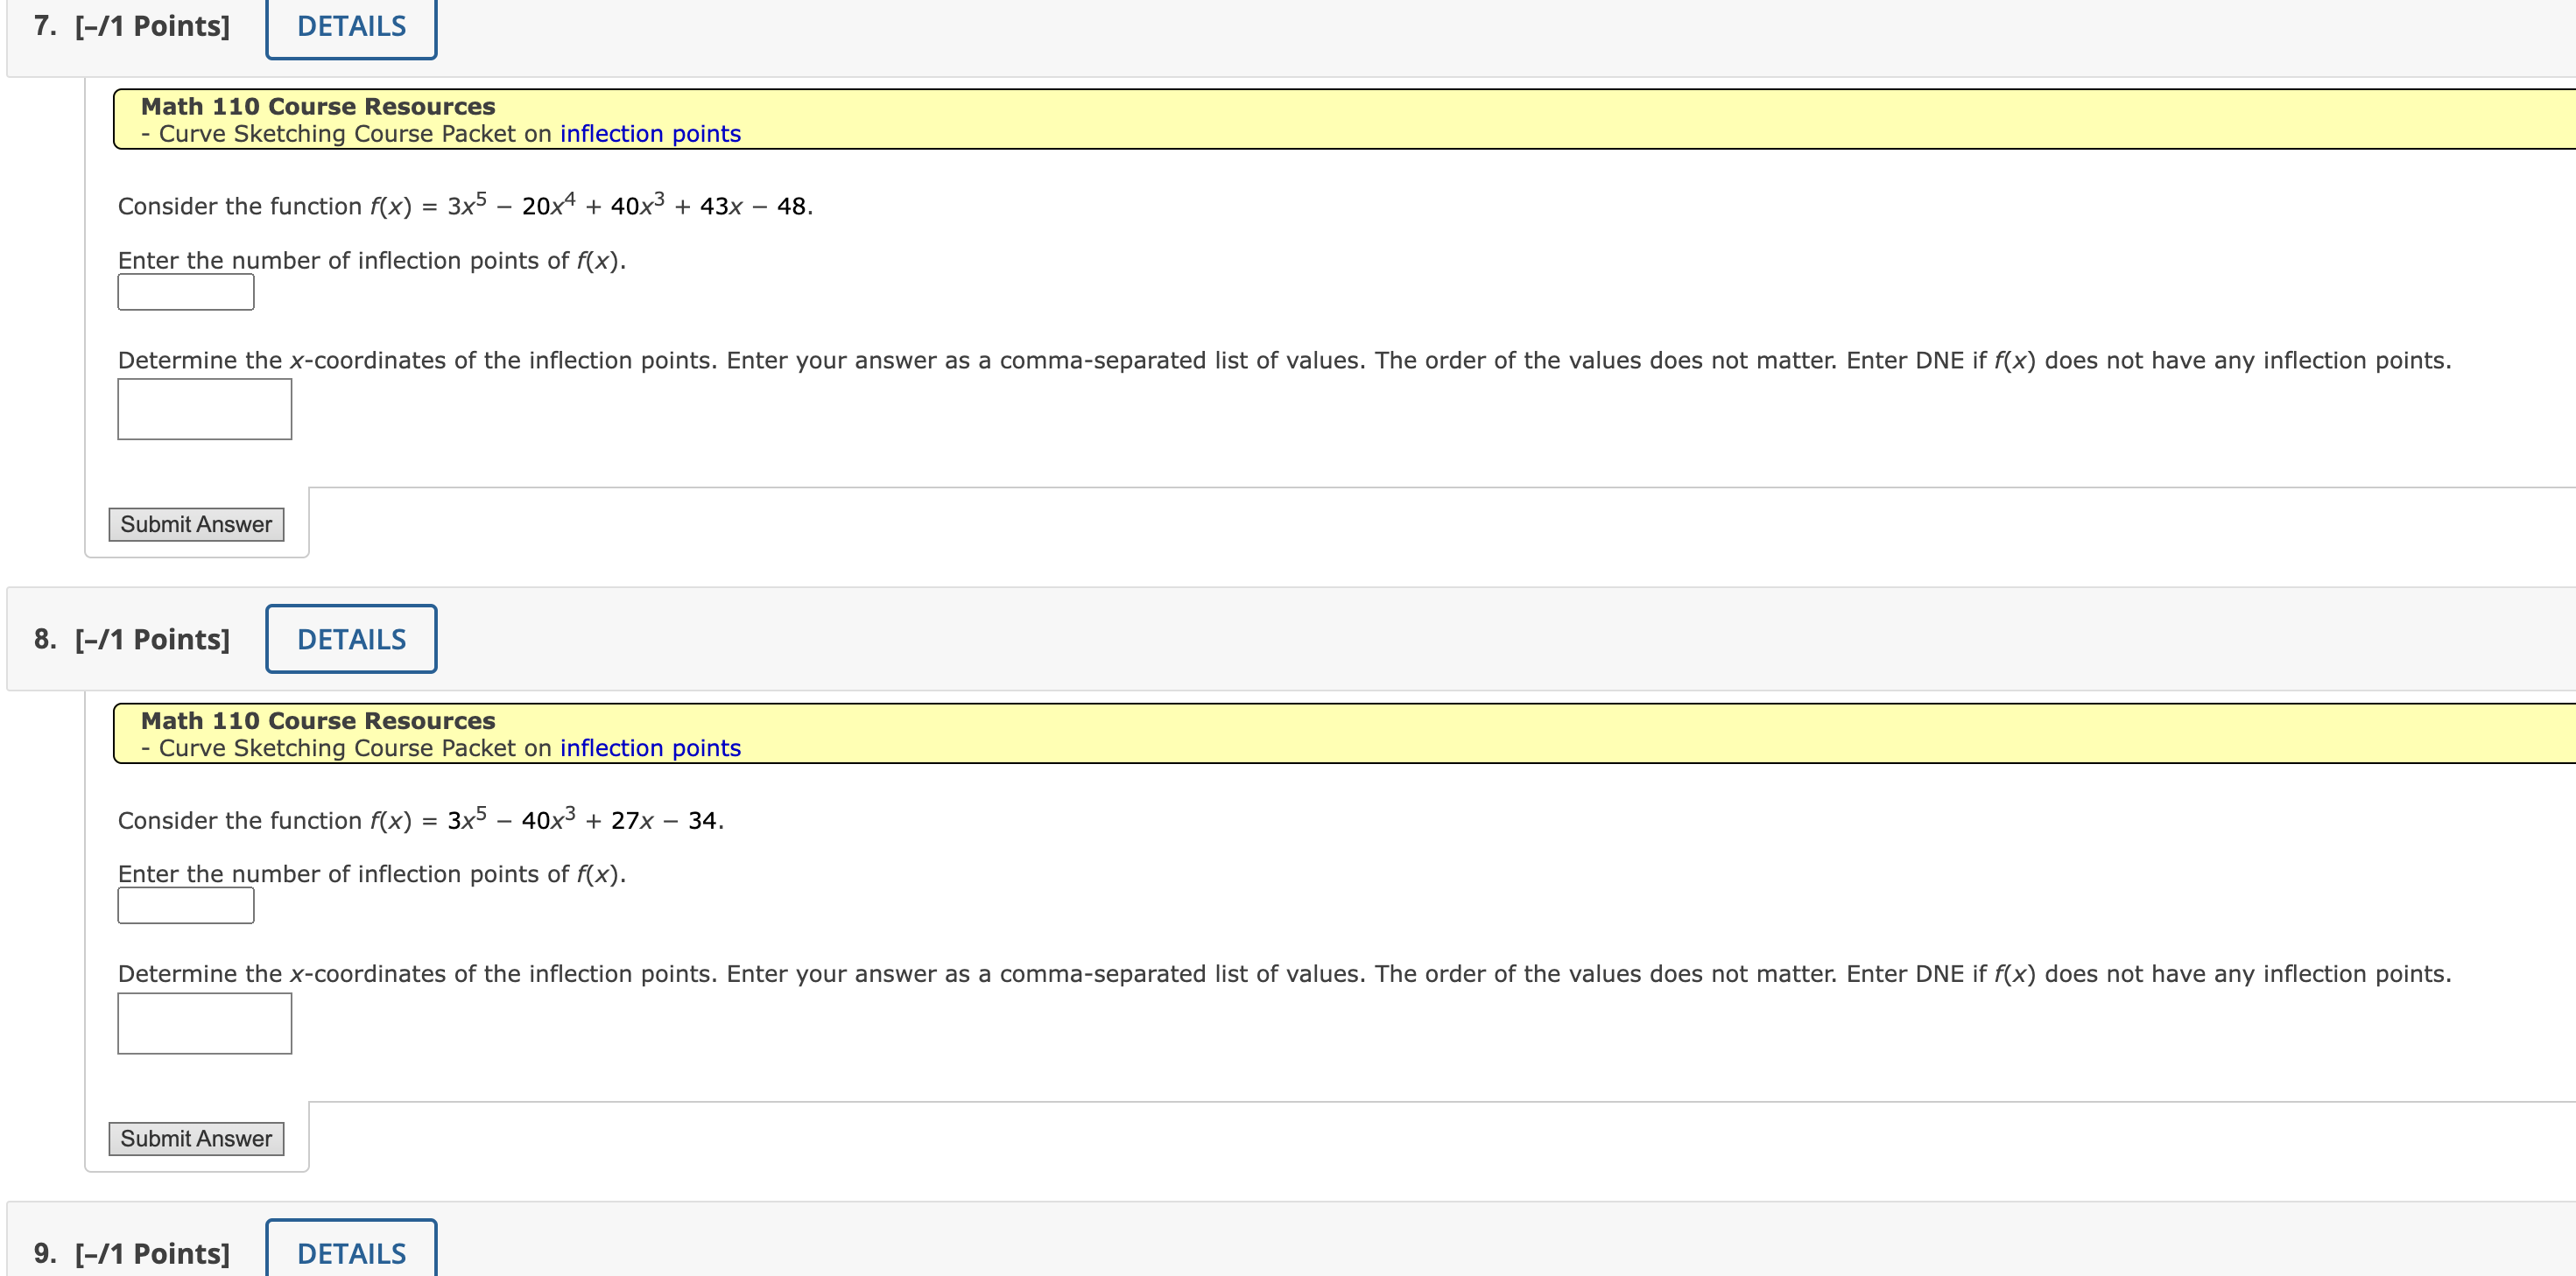Click question 7 x-coordinates instruction text

pyautogui.click(x=1284, y=361)
